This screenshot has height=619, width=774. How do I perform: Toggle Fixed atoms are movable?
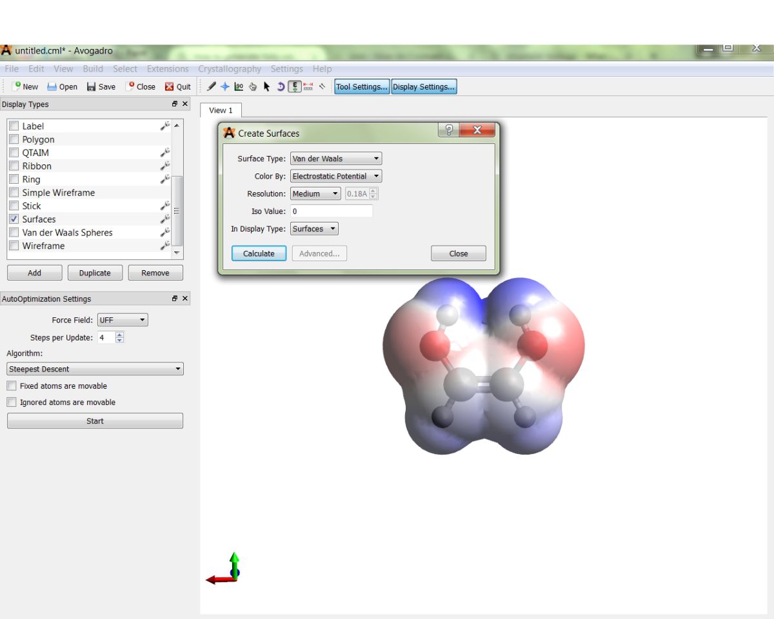(x=12, y=386)
